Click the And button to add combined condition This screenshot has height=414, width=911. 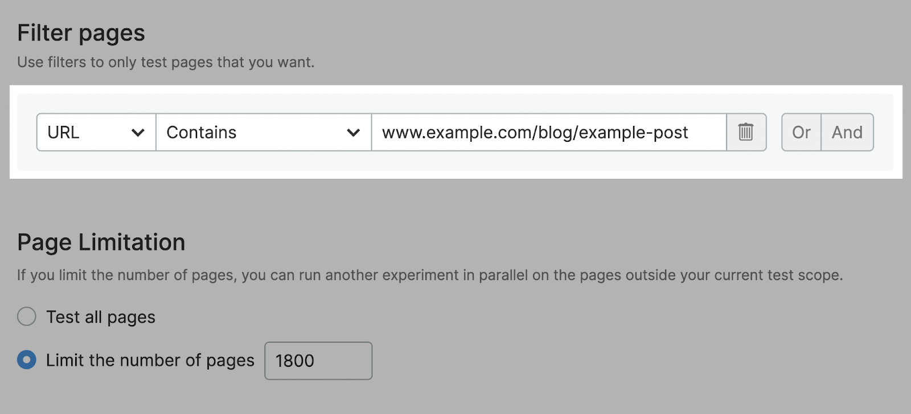(847, 132)
